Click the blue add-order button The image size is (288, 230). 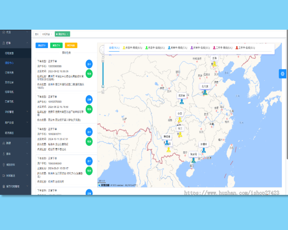tap(42, 45)
